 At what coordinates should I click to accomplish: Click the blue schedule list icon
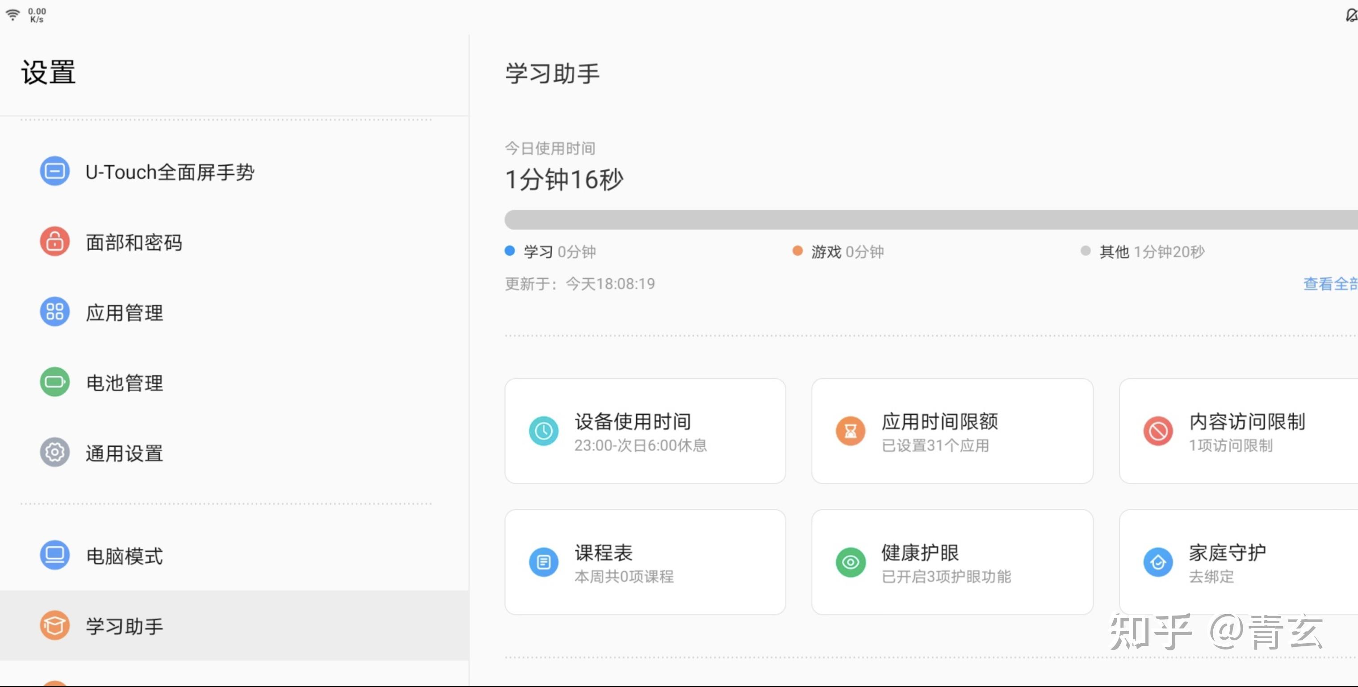(544, 562)
